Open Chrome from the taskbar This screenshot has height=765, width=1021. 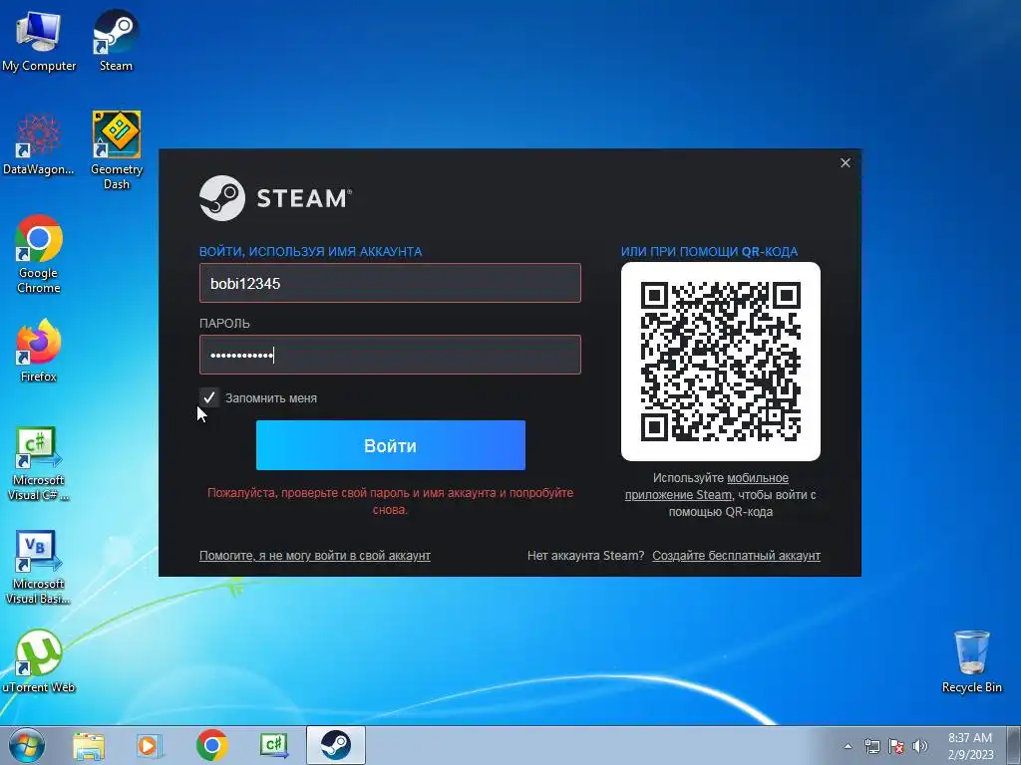[211, 745]
